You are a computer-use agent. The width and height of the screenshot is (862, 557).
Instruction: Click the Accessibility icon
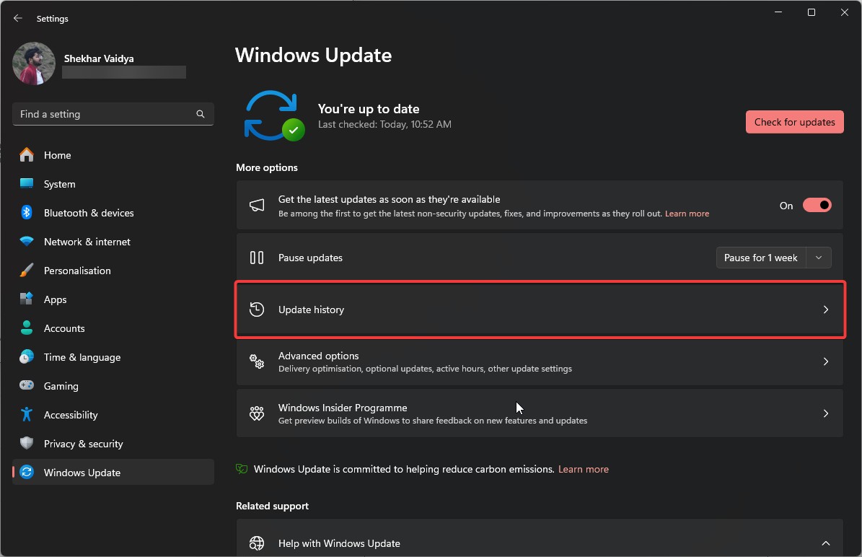point(26,415)
